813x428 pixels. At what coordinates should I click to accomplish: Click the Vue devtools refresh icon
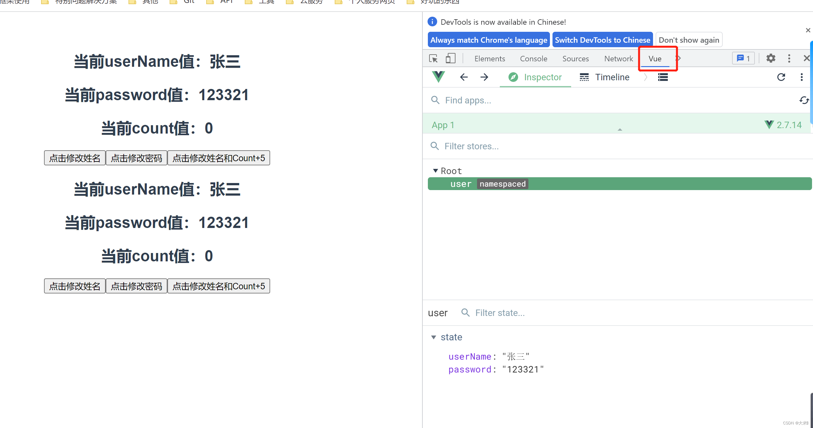click(781, 77)
